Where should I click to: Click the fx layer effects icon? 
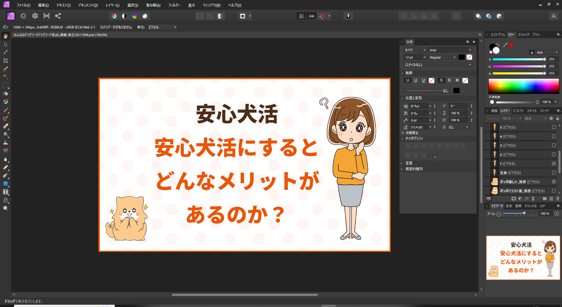[527, 199]
